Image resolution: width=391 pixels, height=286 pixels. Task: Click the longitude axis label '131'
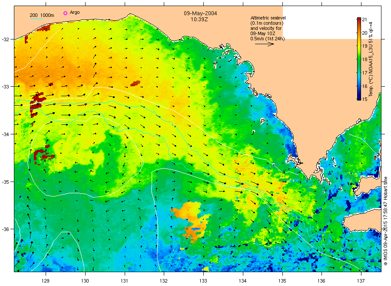pos(124,281)
